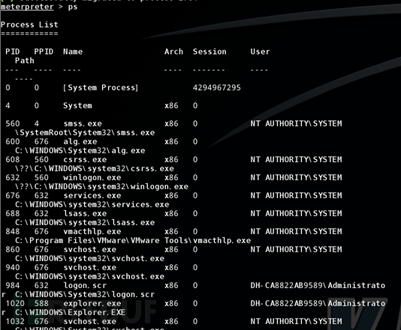
Task: Click the path "C:\WINDOWS\System32\alg.exe"
Action: tap(80, 151)
